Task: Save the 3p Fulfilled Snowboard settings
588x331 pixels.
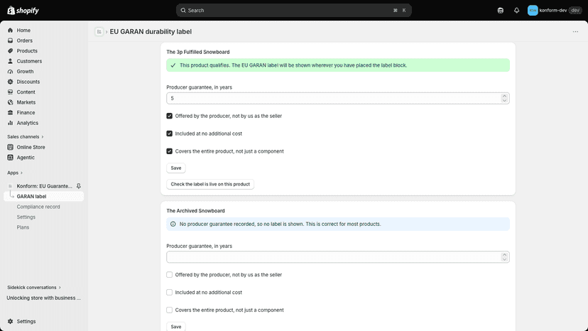Action: (176, 168)
